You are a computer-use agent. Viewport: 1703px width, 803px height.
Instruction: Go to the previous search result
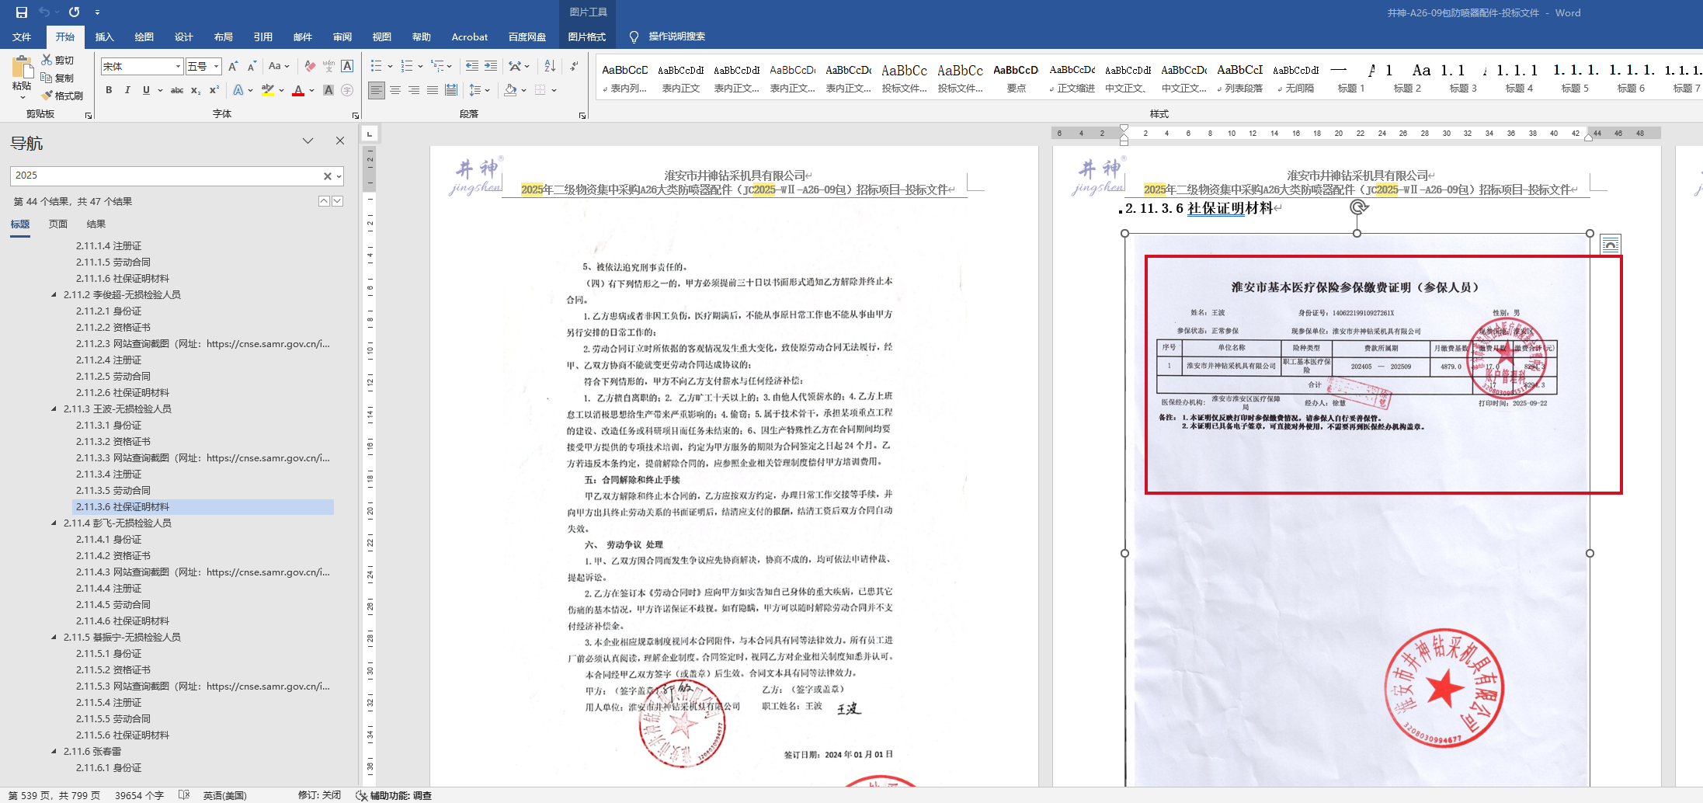tap(324, 201)
